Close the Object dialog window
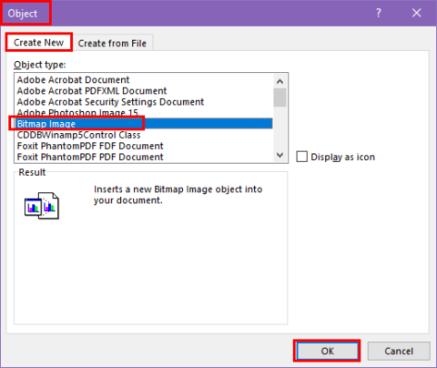Viewport: 437px width, 368px height. [417, 13]
